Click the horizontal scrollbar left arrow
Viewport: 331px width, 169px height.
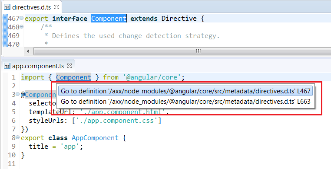pyautogui.click(x=28, y=51)
